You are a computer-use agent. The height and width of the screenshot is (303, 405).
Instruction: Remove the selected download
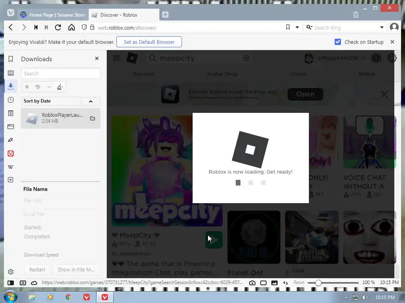click(x=49, y=87)
